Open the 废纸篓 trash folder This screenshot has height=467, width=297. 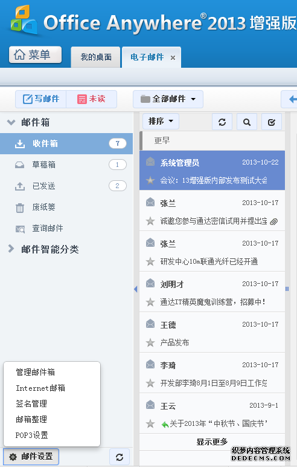pos(66,207)
